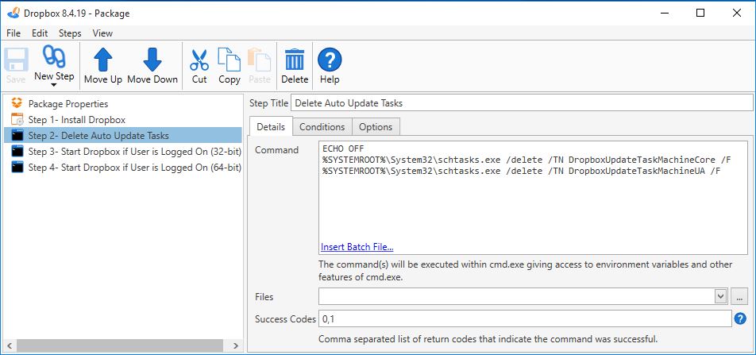Click the DropboxUpdateTaskMachineCore command line
756x355 pixels.
pos(526,159)
